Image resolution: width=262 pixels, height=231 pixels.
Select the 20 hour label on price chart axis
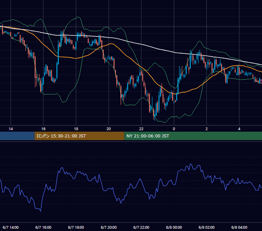[109, 129]
